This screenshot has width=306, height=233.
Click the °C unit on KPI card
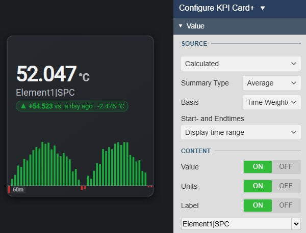(x=84, y=77)
